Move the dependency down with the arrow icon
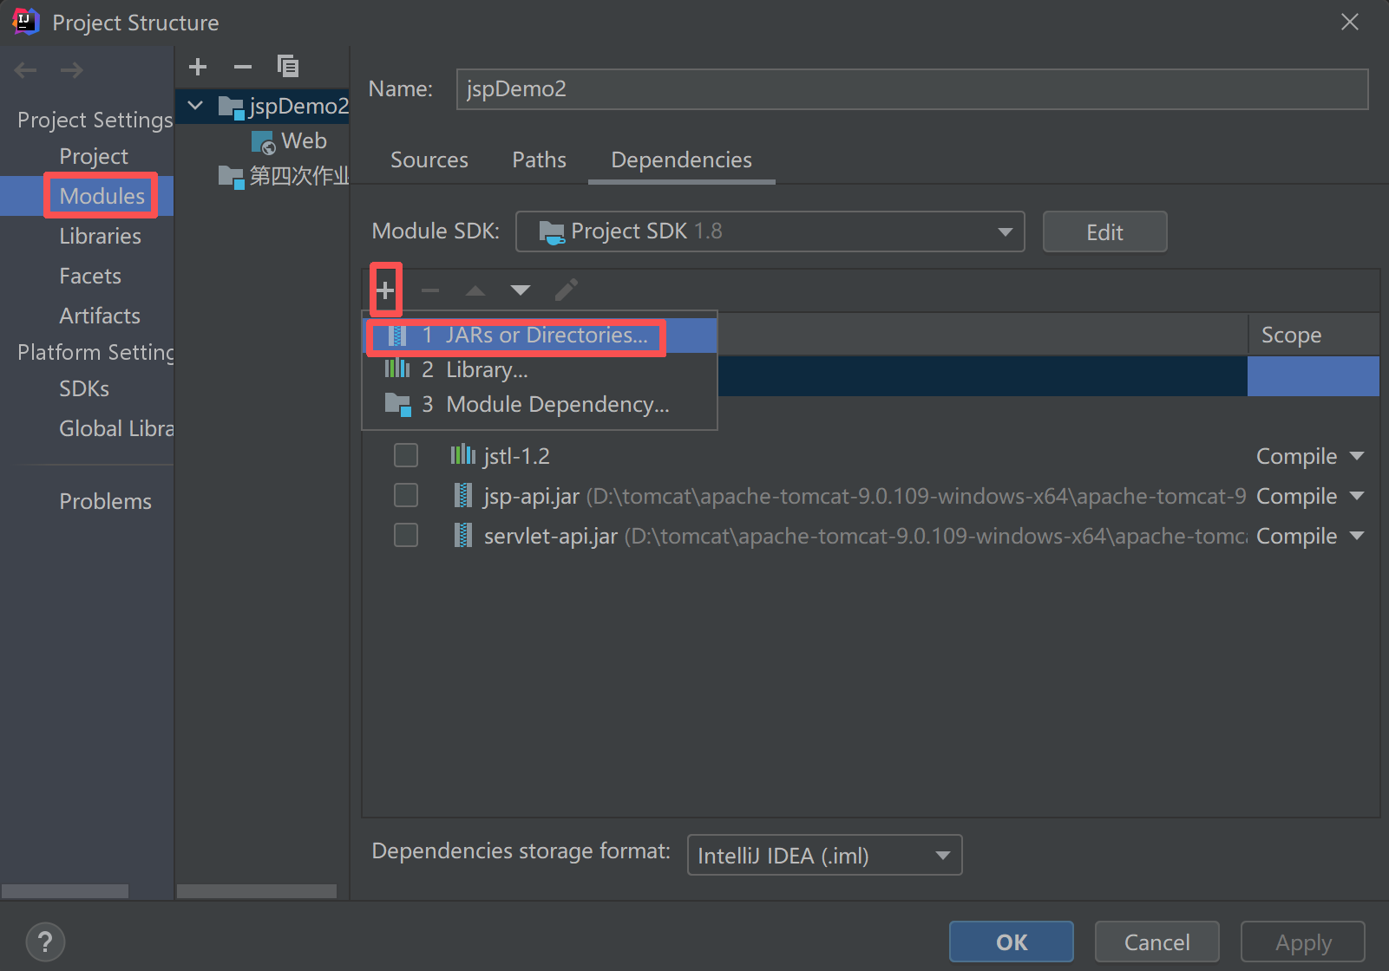Screen dimensions: 1389x971 (520, 290)
